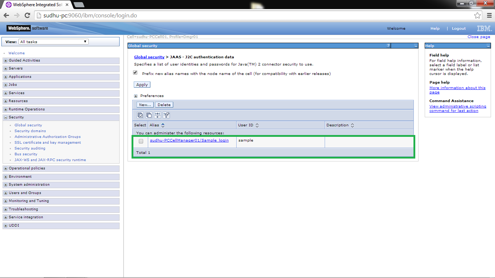Collapse the Security navigation section
This screenshot has height=278, width=495.
coord(5,117)
